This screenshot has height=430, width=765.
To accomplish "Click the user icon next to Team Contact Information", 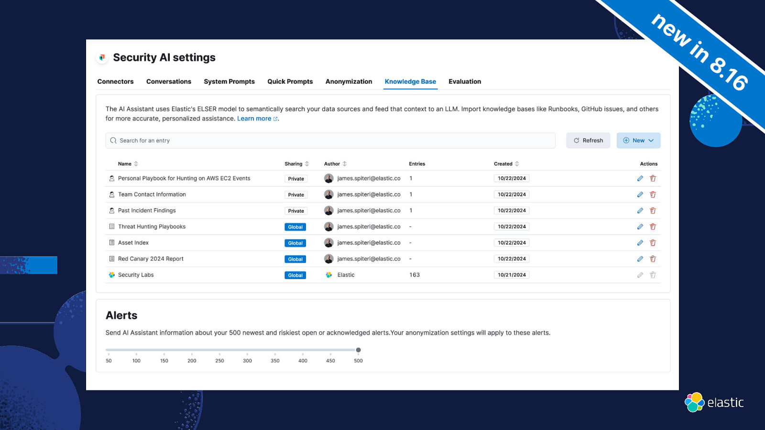I will tap(112, 194).
